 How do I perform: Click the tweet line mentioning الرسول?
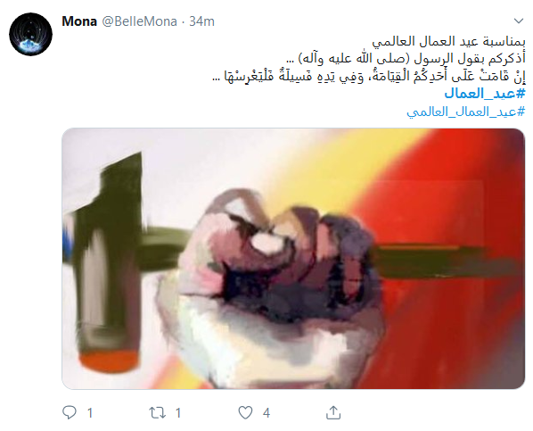tap(406, 59)
